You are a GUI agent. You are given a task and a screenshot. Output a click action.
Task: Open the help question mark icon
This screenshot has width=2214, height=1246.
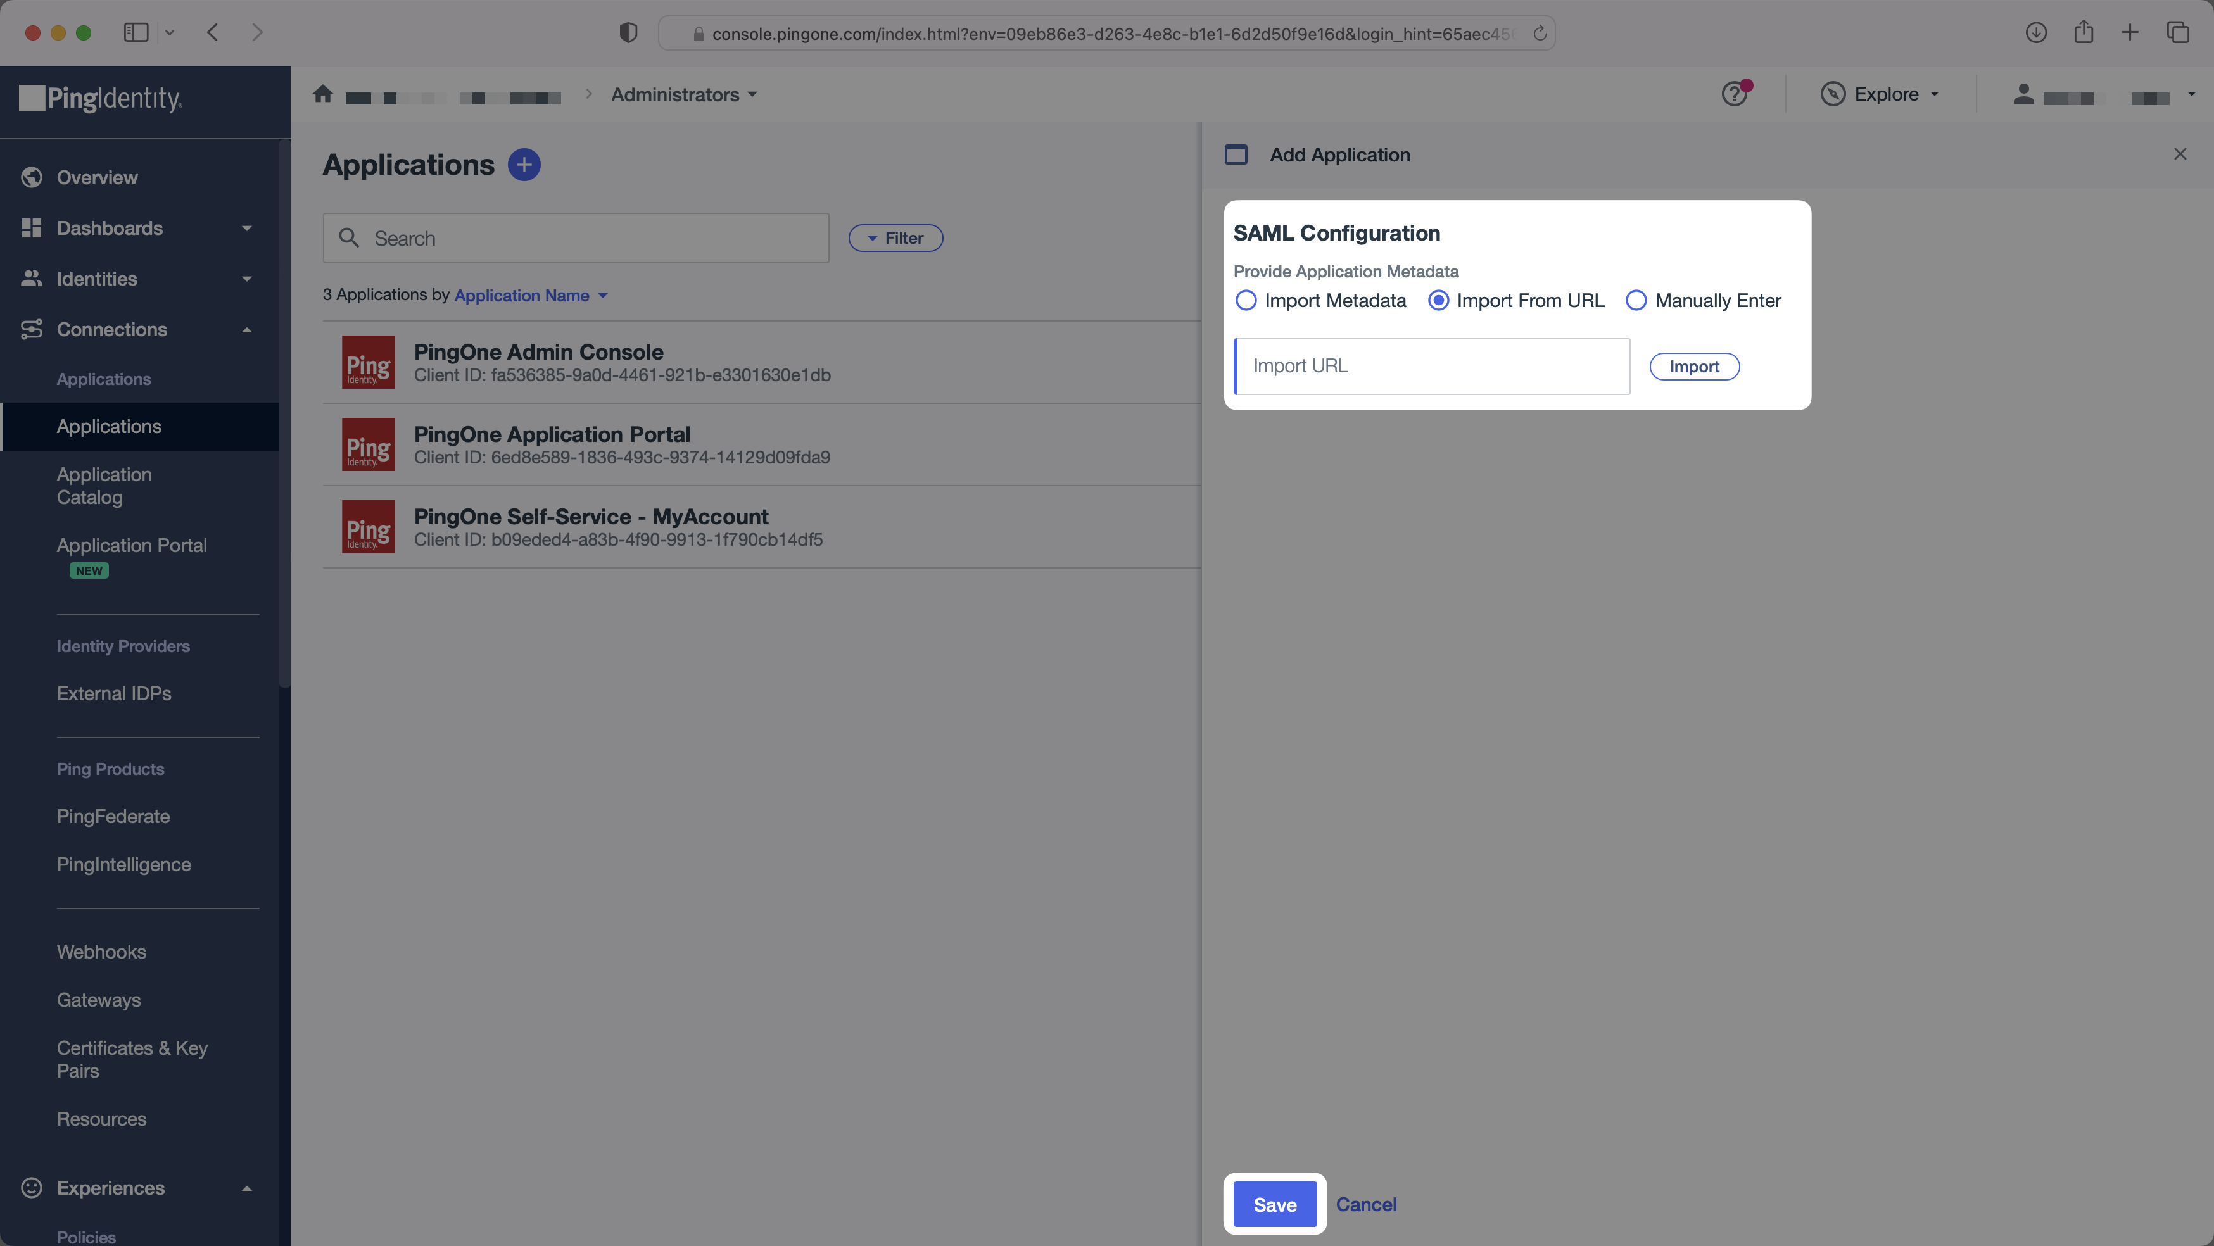pyautogui.click(x=1735, y=94)
